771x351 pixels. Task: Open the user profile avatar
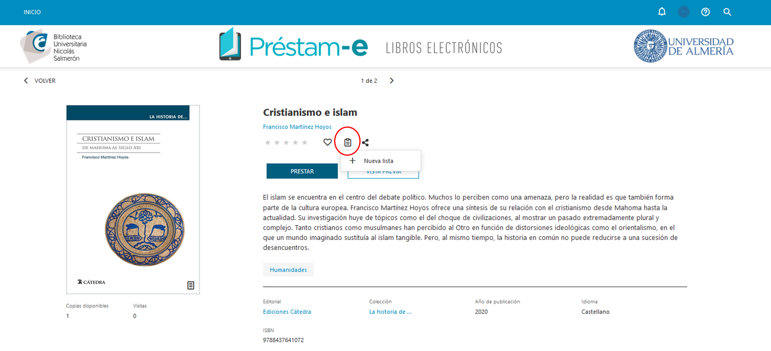(x=684, y=12)
